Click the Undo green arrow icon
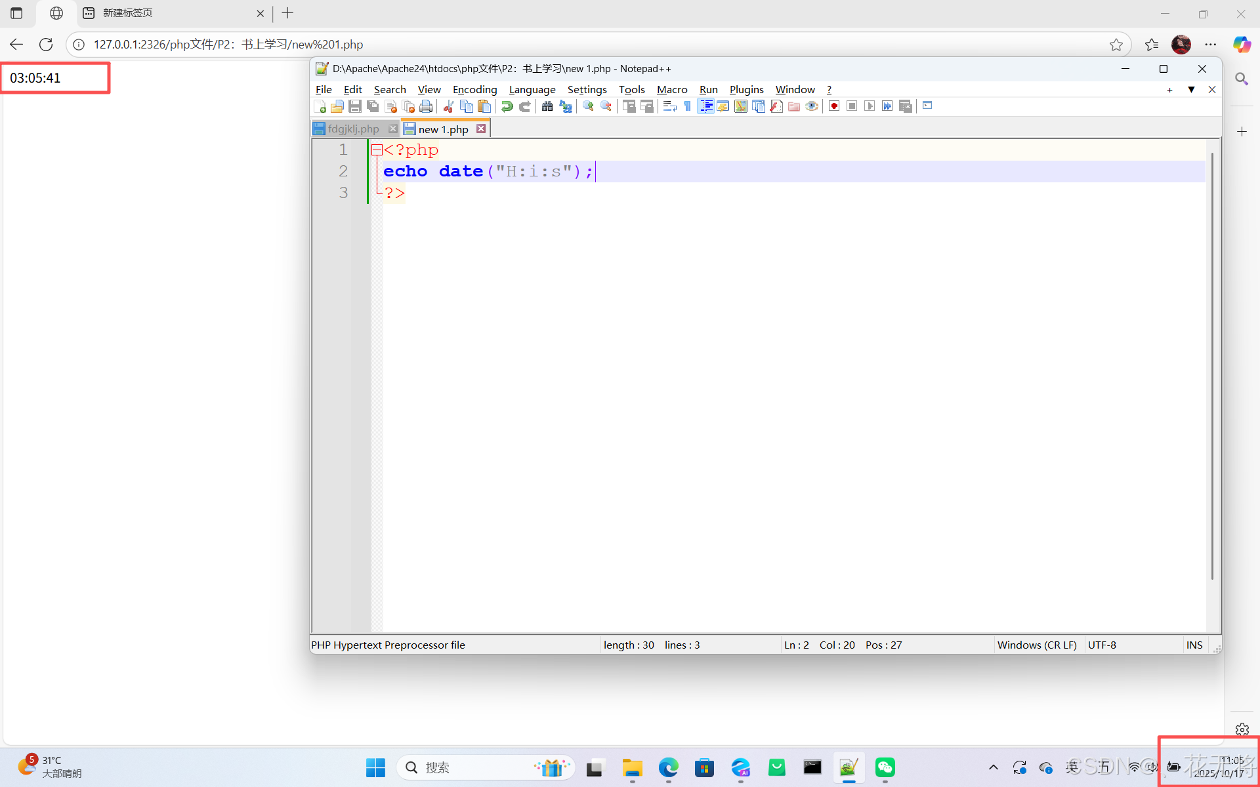Viewport: 1260px width, 787px height. pos(507,106)
